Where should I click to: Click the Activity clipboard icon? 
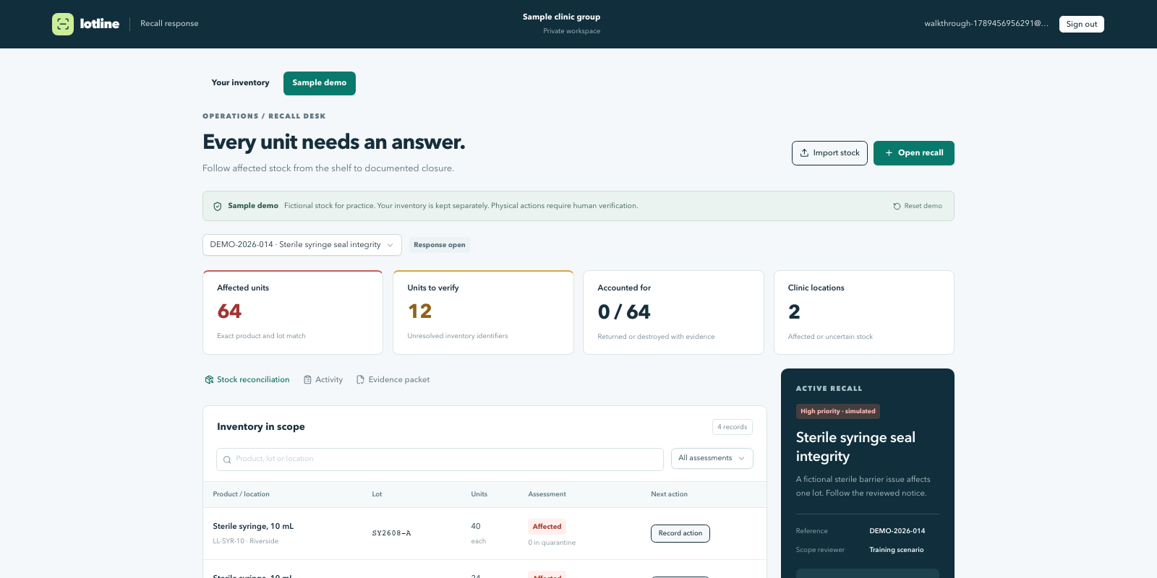pos(307,379)
